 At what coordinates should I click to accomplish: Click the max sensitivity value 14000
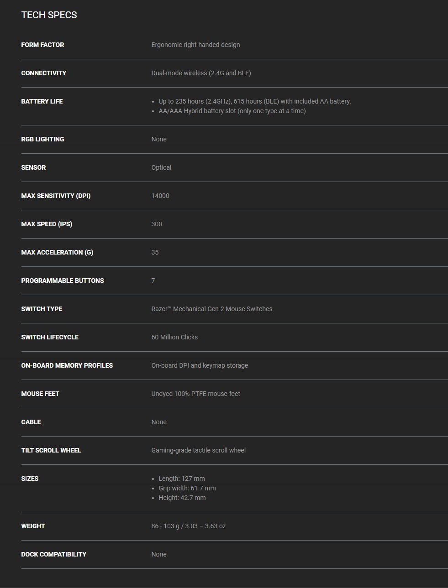point(160,196)
